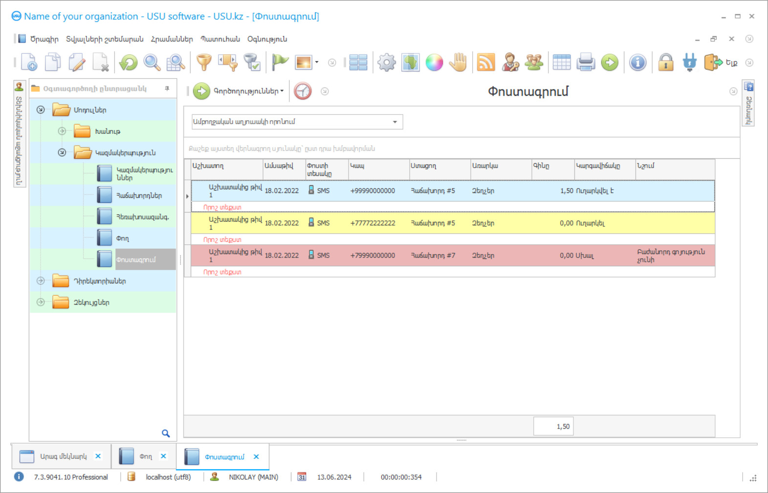768x493 pixels.
Task: Click the Ելք exit button
Action: [721, 63]
